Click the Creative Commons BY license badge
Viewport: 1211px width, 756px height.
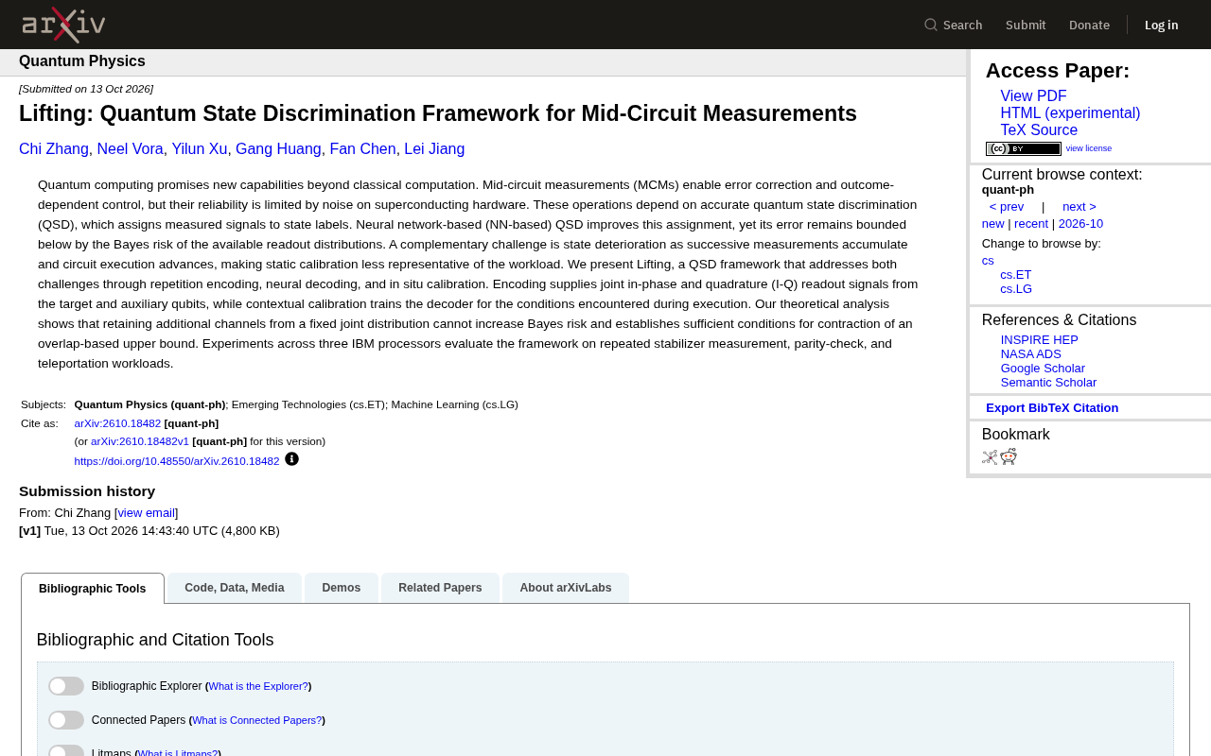[1024, 148]
